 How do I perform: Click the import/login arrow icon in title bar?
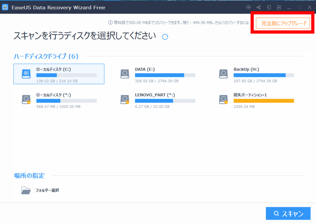(269, 8)
